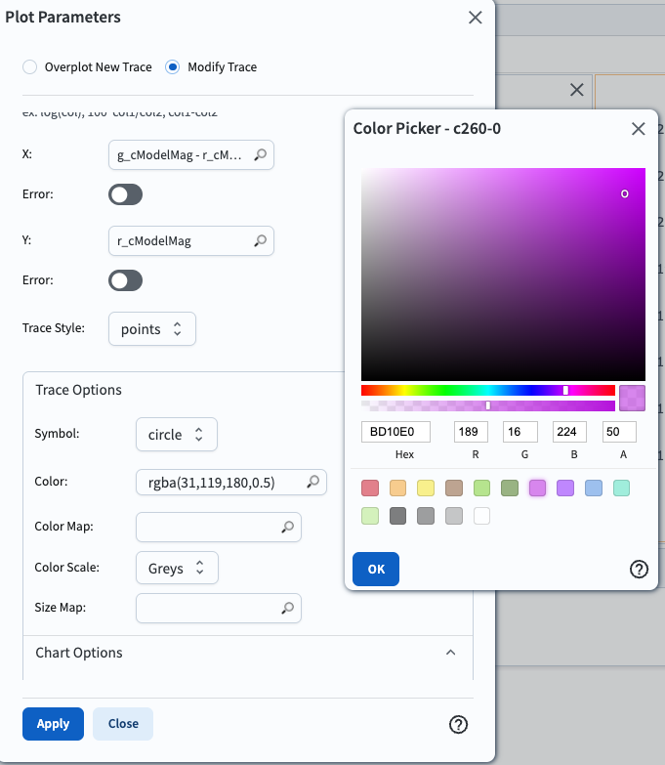This screenshot has height=765, width=665.
Task: Toggle the Error switch under X
Action: click(x=126, y=195)
